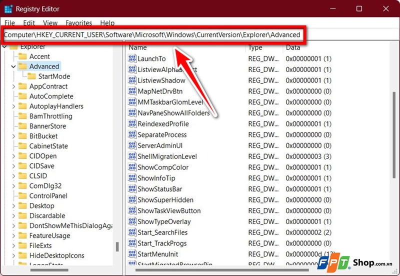
Task: Click the ControlPanel folder icon
Action: coord(22,195)
